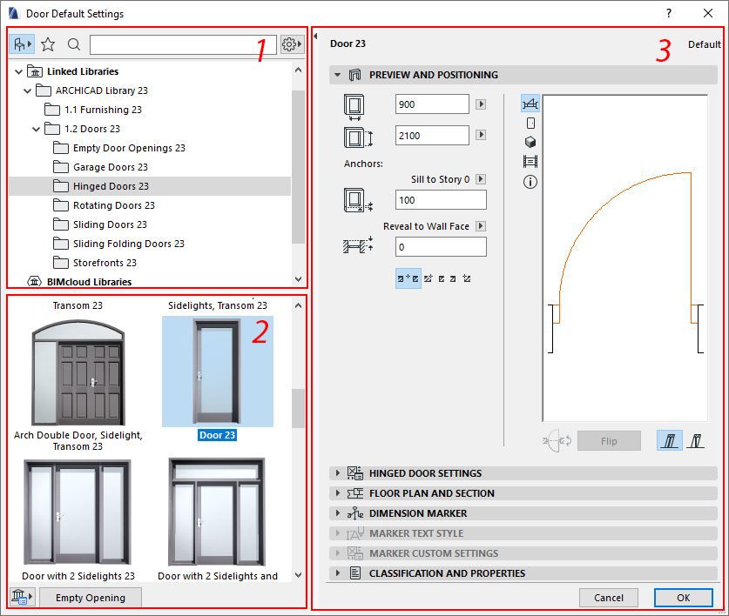Viewport: 729px width, 616px height.
Task: Open the Sill to Story 0 anchor menu
Action: tap(481, 179)
